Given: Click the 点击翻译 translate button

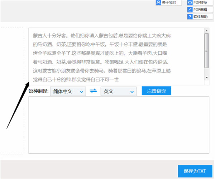Looking at the screenshot, I should pyautogui.click(x=157, y=91).
